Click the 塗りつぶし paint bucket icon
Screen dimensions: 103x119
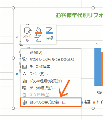tap(38, 30)
